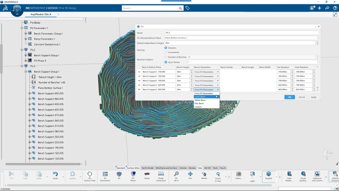Viewport: 339px width, 191px height.
Task: Click the Zoom In Out tool
Action: pyautogui.click(x=218, y=176)
